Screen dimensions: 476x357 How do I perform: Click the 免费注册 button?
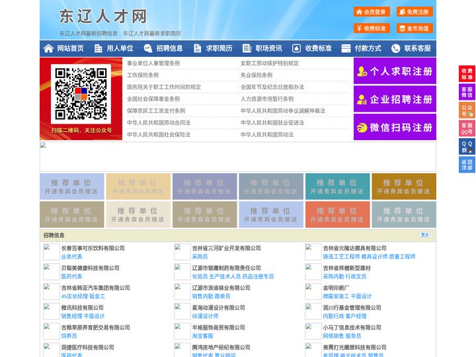click(x=415, y=12)
